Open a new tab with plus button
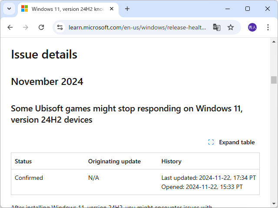Image resolution: width=278 pixels, height=208 pixels. pos(127,9)
